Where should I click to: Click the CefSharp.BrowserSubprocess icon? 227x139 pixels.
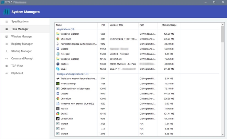(58, 89)
